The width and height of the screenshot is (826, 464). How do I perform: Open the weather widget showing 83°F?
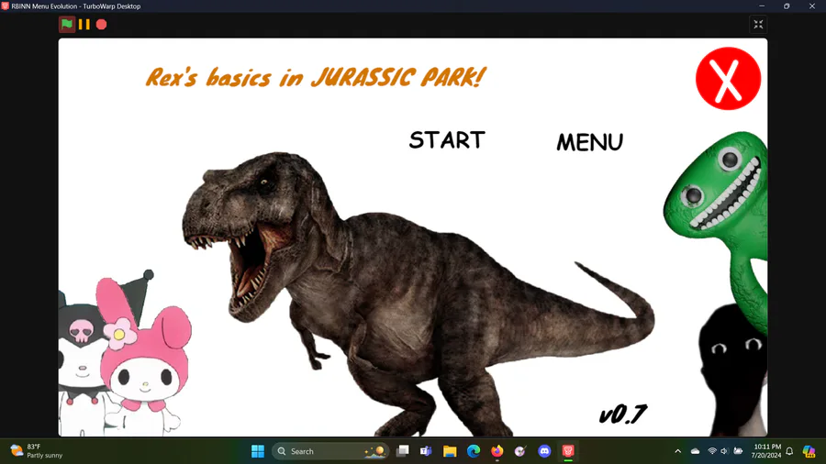point(37,451)
